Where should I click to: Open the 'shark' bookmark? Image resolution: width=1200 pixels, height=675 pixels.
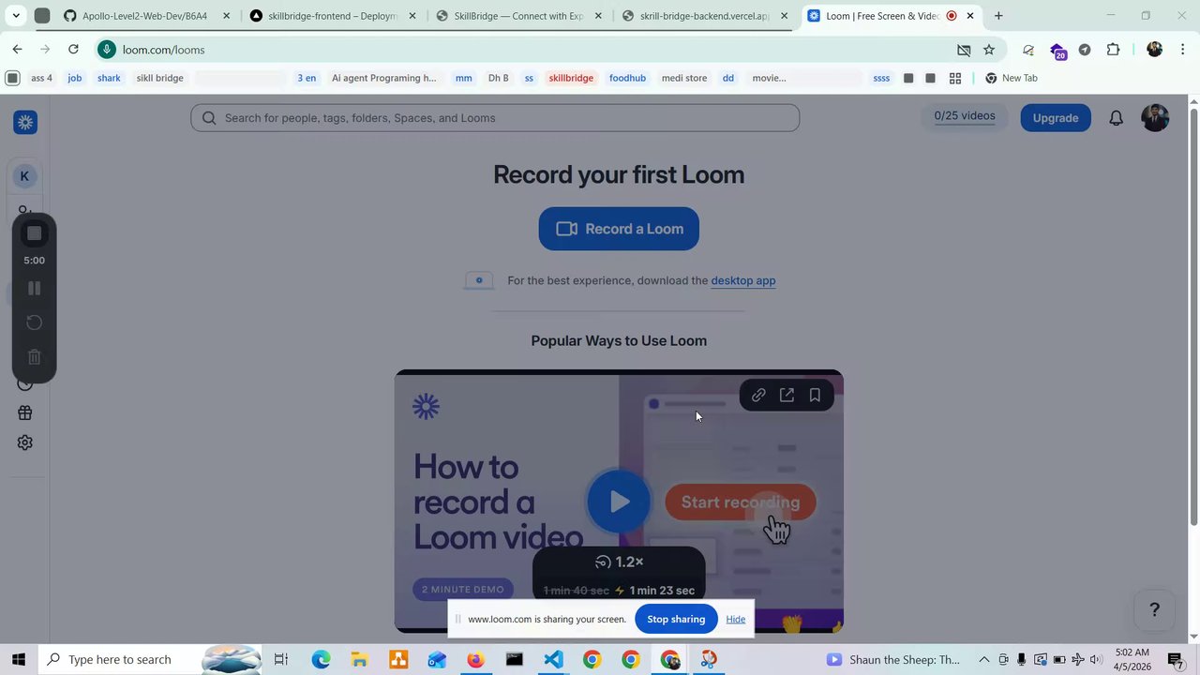pos(109,78)
